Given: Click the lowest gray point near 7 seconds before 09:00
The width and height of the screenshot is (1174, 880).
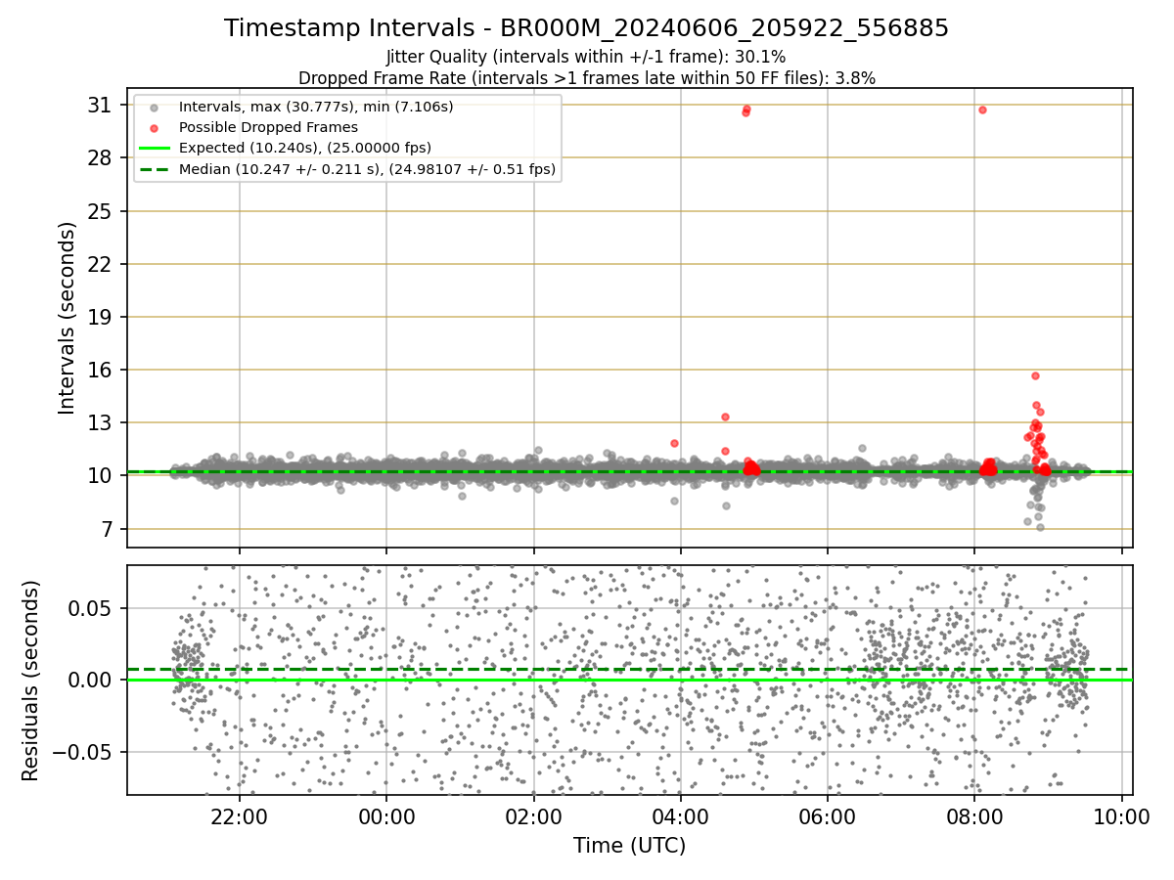Looking at the screenshot, I should [x=1040, y=527].
